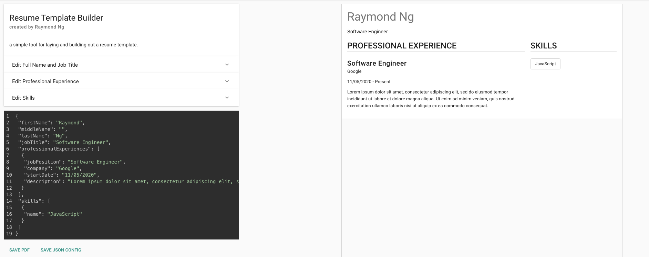The width and height of the screenshot is (649, 257).
Task: Click the "jobPosition" line in JSON editor
Action: [x=75, y=162]
